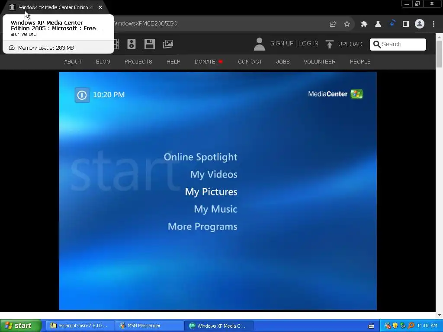Click the LOG IN link
This screenshot has height=332, width=443.
coord(308,44)
